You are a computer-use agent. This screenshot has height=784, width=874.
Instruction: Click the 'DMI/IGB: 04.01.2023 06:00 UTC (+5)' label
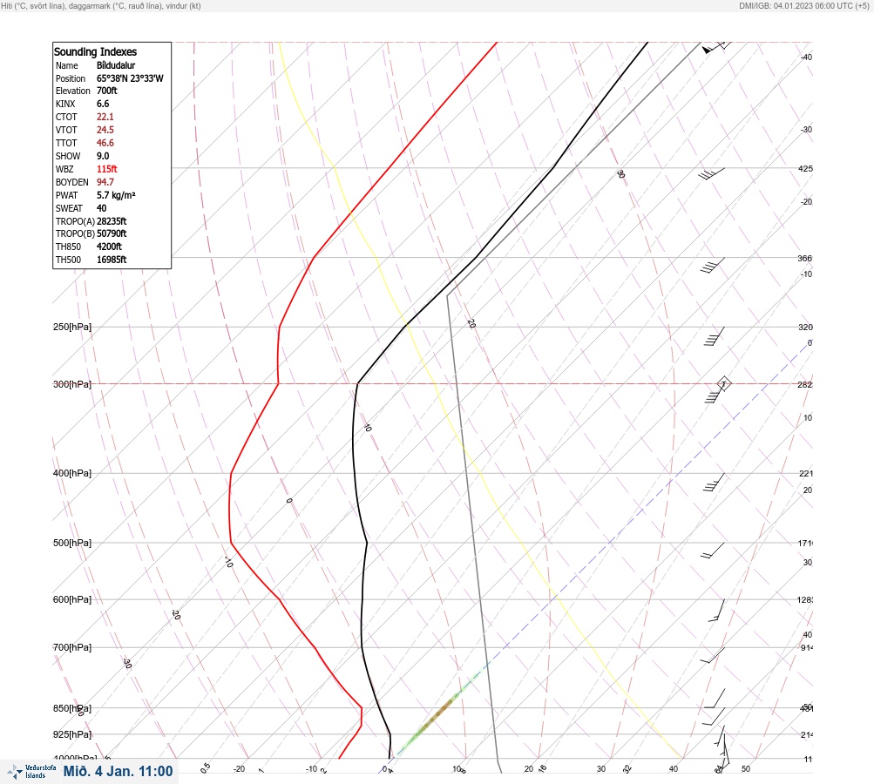804,5
